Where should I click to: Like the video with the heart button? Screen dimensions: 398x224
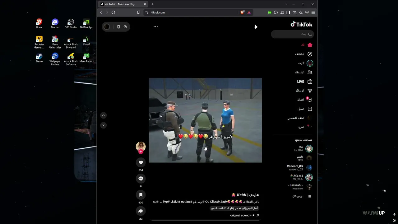tap(141, 162)
